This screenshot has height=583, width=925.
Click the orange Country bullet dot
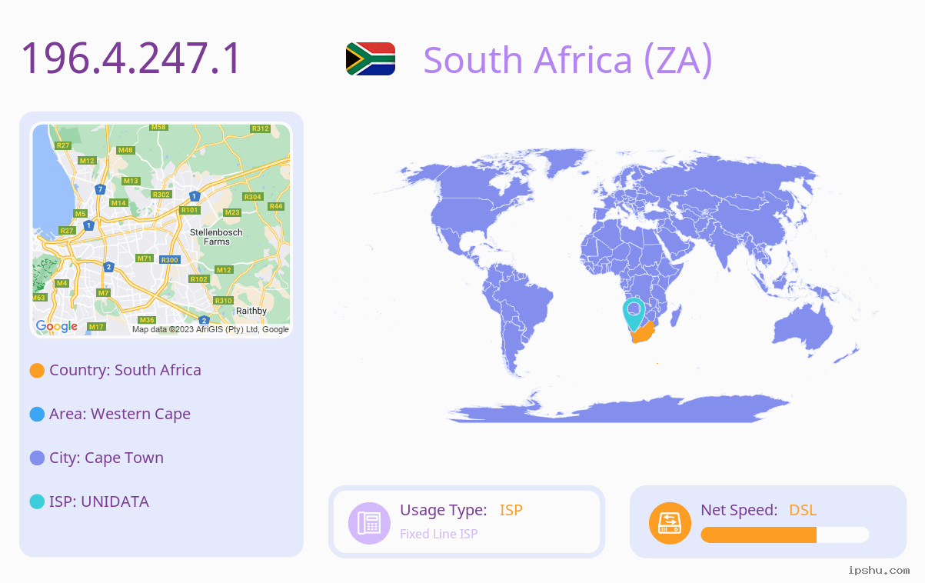[37, 371]
